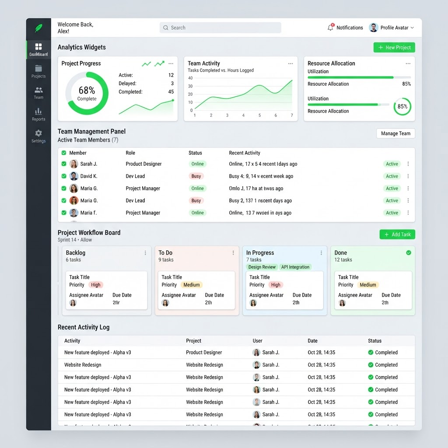Click the 'Sprint 14 · Allow' subtitle
This screenshot has width=448, height=448.
74,240
